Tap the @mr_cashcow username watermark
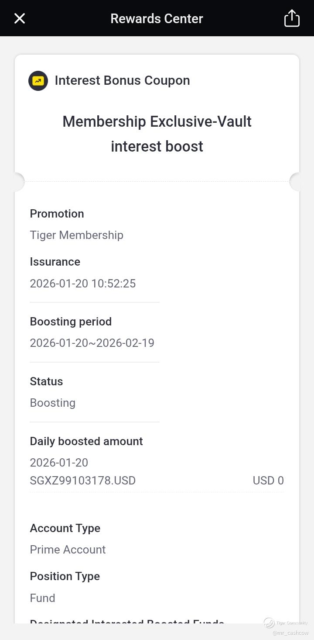314x640 pixels. 290,633
